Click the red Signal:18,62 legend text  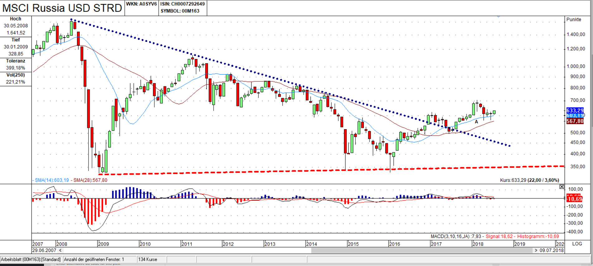pos(499,236)
